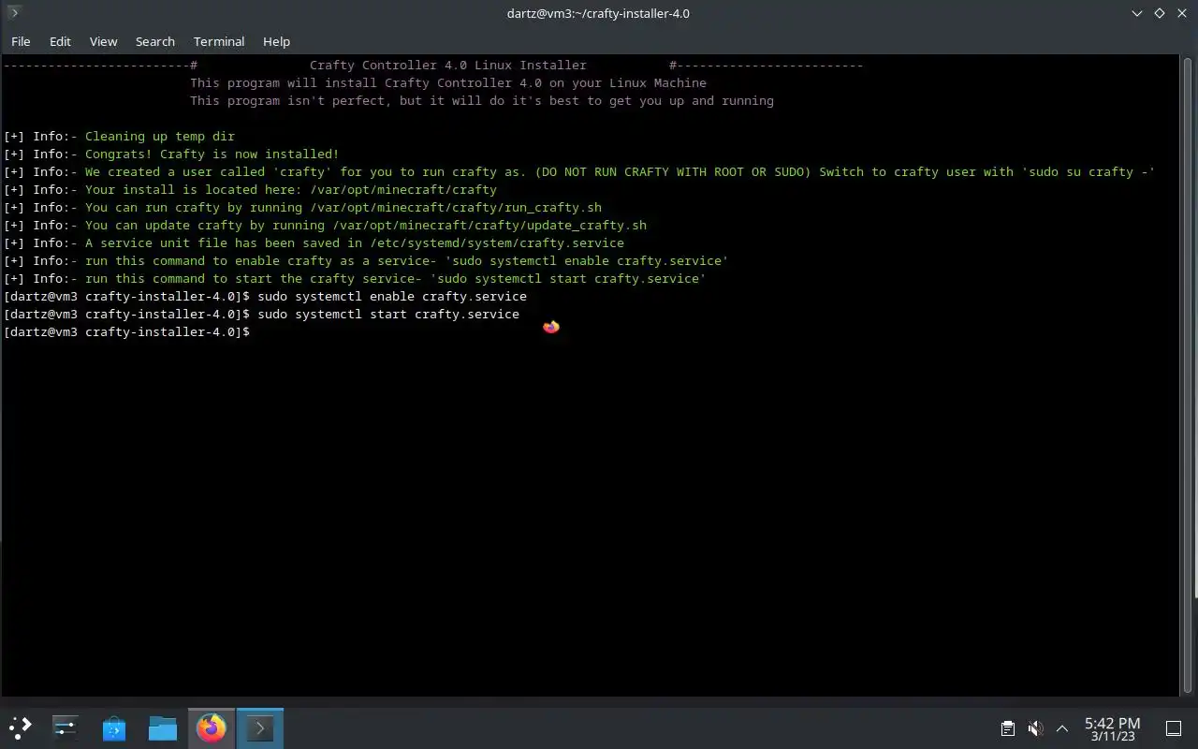Maximize the terminal window
Viewport: 1198px width, 749px height.
1160,13
